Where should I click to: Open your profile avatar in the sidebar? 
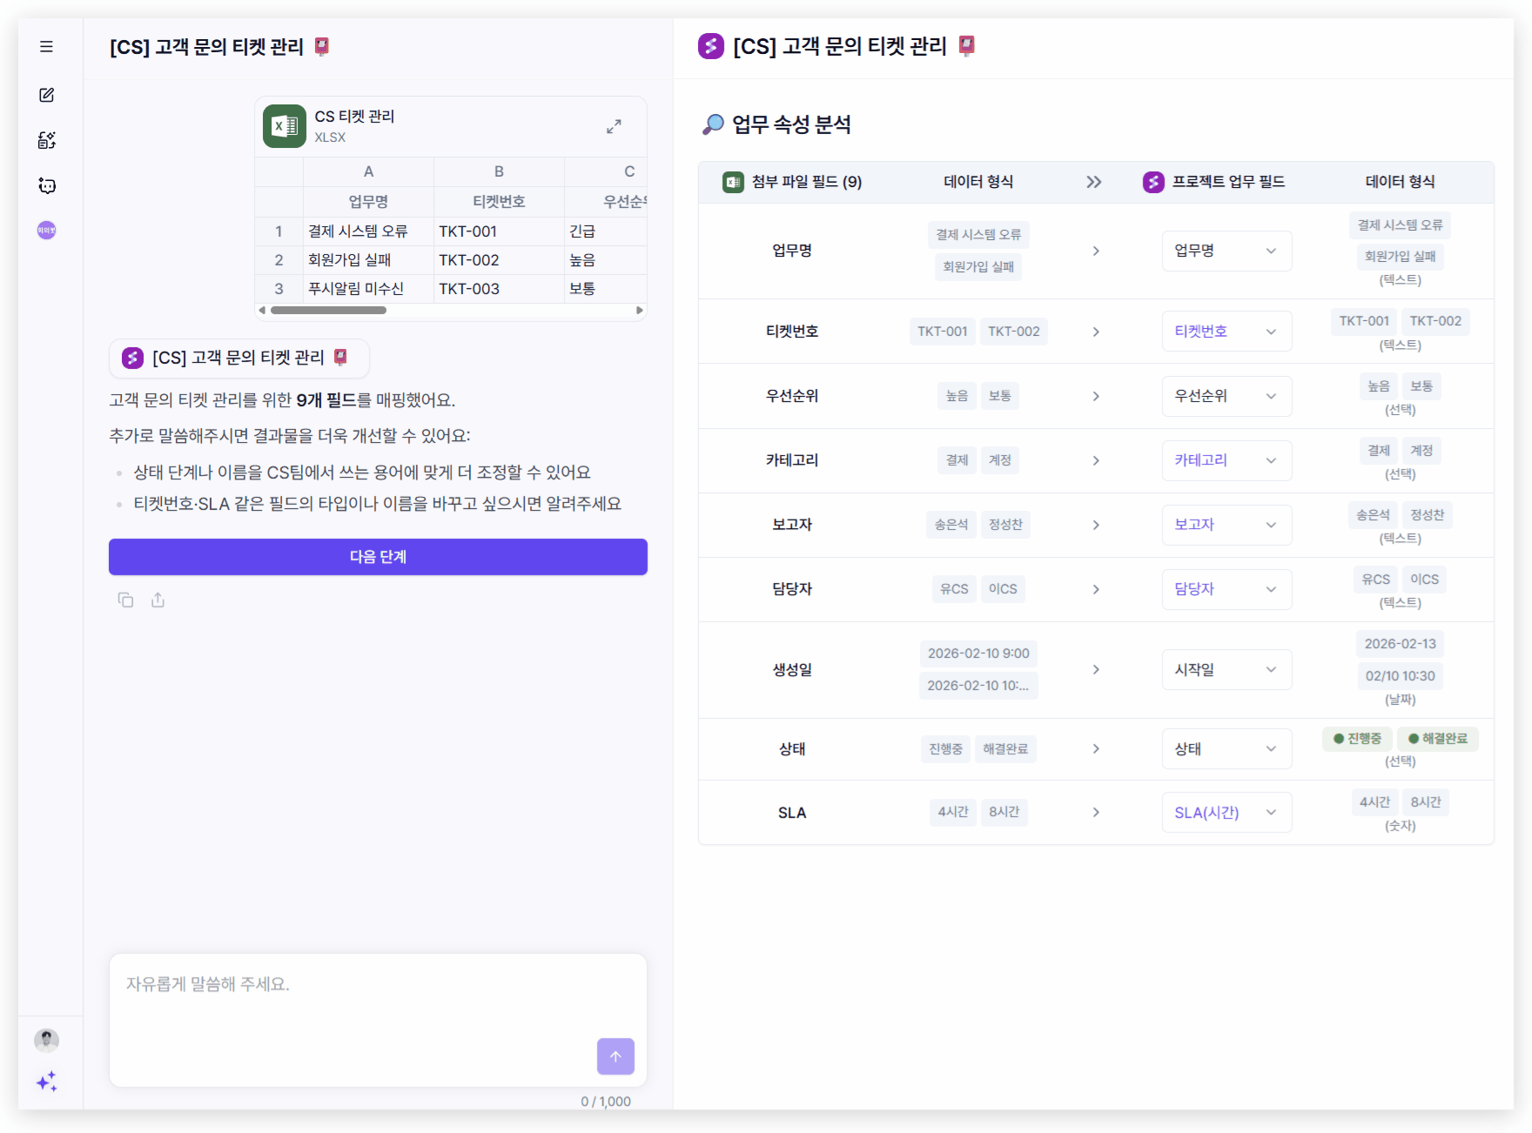tap(46, 1040)
